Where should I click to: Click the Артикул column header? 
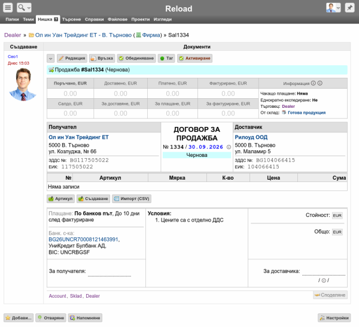[110, 178]
